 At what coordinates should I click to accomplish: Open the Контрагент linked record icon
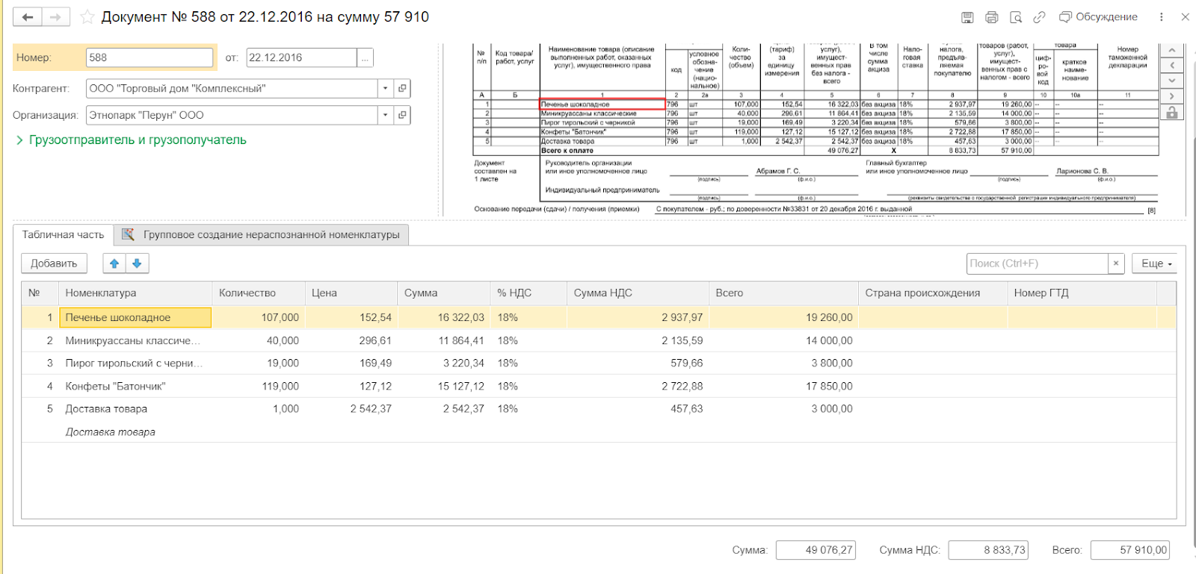[402, 88]
